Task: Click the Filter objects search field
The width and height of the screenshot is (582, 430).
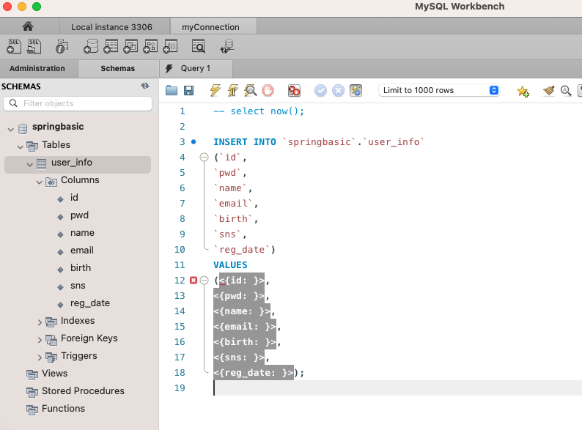Action: [78, 103]
